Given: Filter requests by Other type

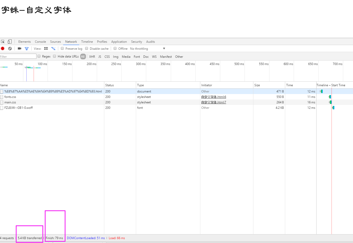Looking at the screenshot, I should point(179,57).
